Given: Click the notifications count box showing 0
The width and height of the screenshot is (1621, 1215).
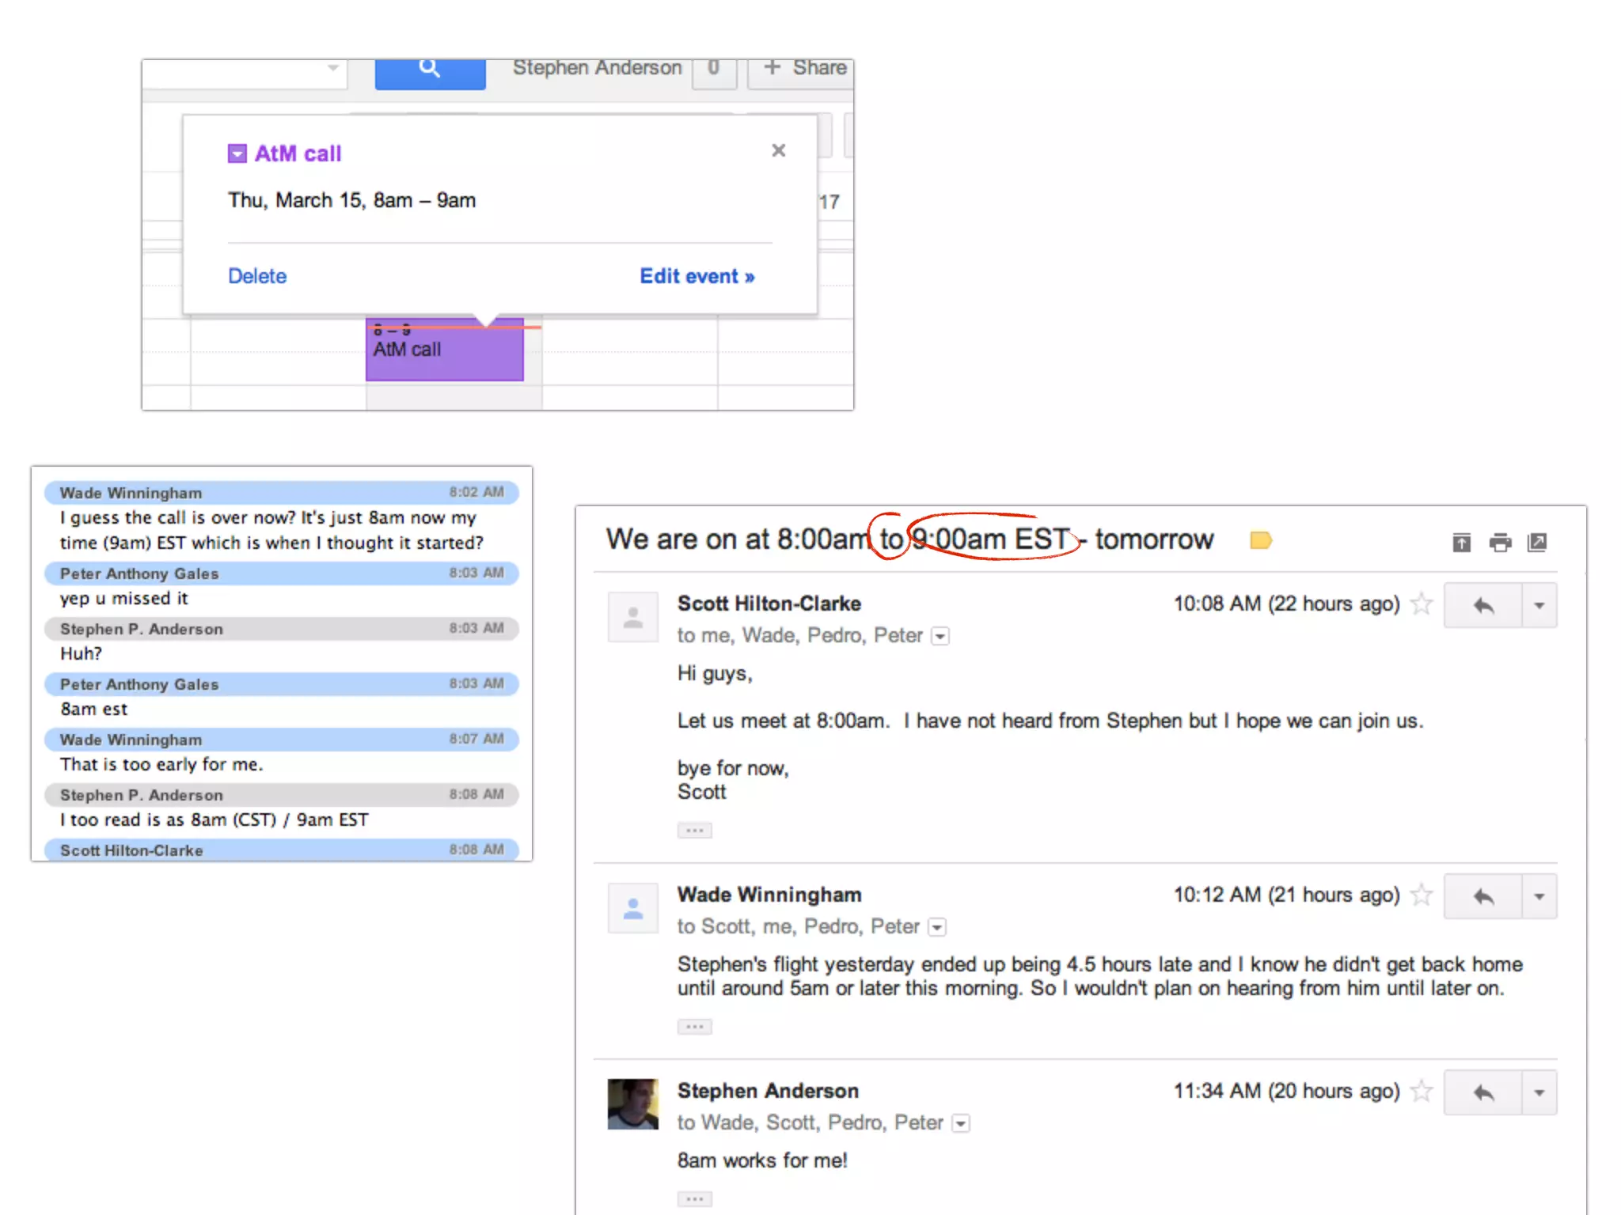Looking at the screenshot, I should tap(713, 70).
